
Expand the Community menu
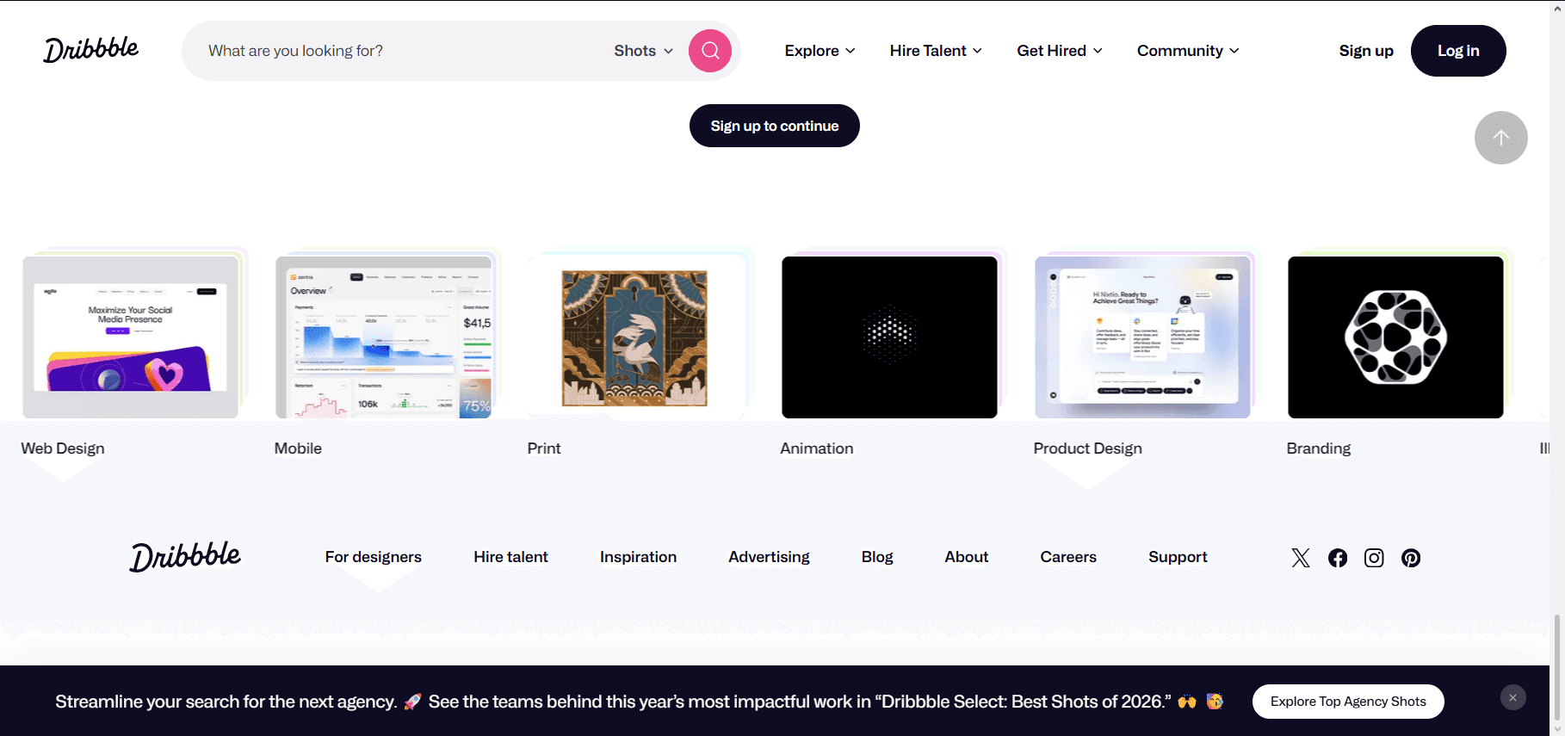[1188, 51]
